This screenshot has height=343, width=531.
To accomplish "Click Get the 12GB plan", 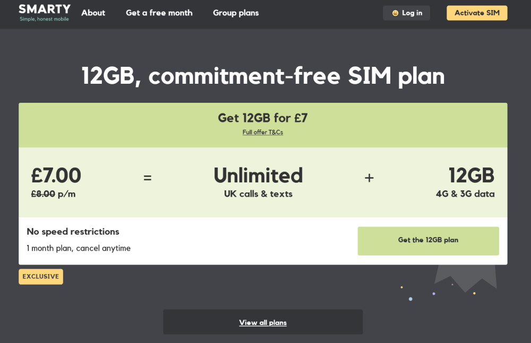I will (428, 241).
